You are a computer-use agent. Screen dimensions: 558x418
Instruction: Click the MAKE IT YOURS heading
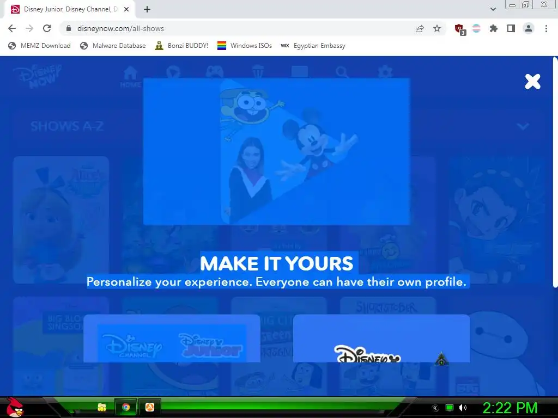276,263
